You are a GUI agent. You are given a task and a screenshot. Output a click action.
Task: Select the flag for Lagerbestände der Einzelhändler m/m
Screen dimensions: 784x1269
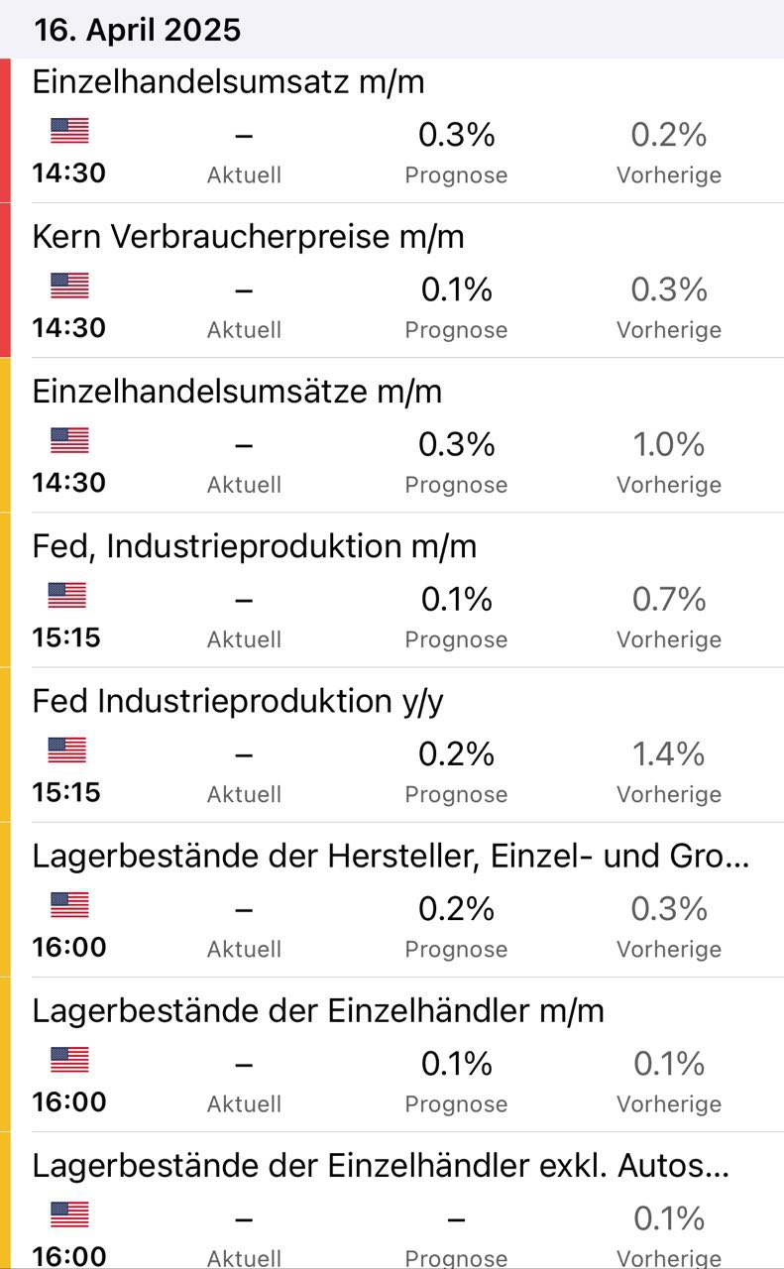[69, 1059]
